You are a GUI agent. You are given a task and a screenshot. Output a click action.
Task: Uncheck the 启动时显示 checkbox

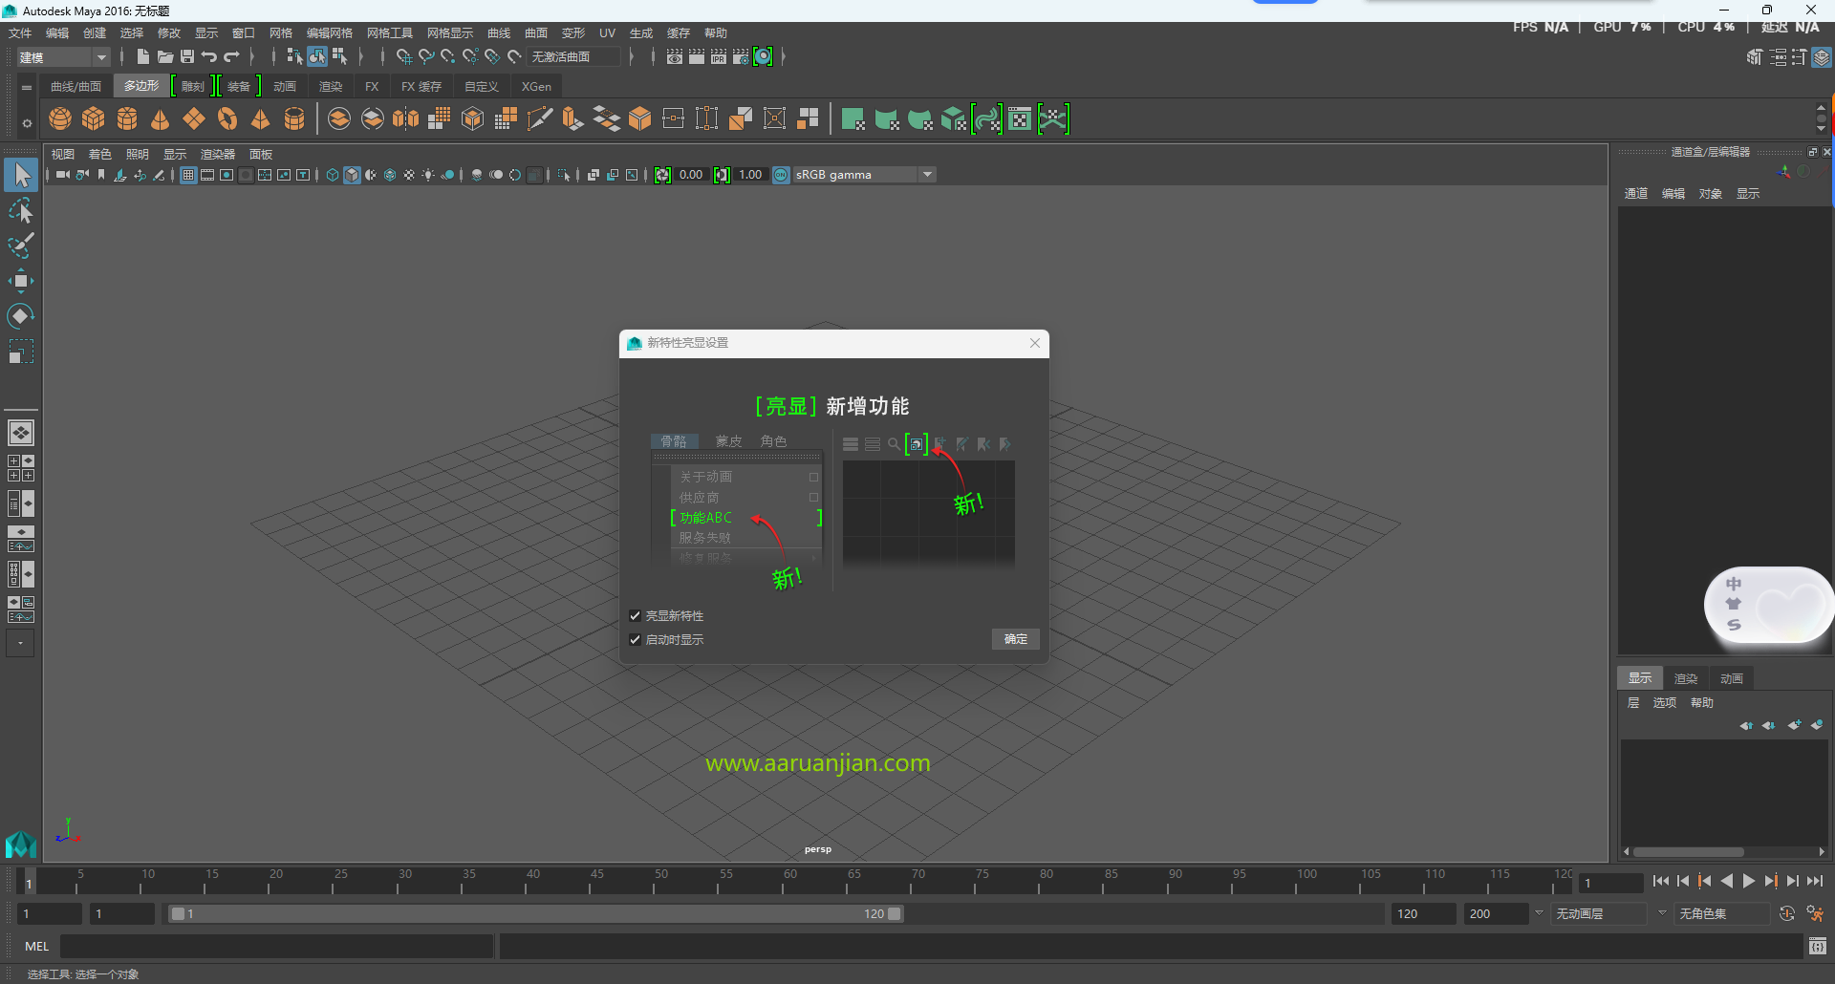[635, 639]
